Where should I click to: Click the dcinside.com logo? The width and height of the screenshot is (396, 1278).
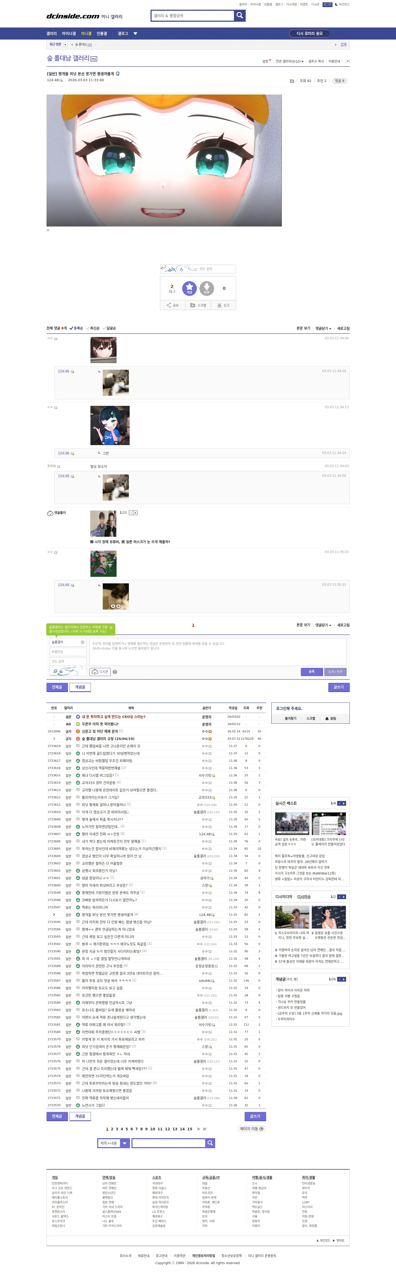(x=73, y=16)
